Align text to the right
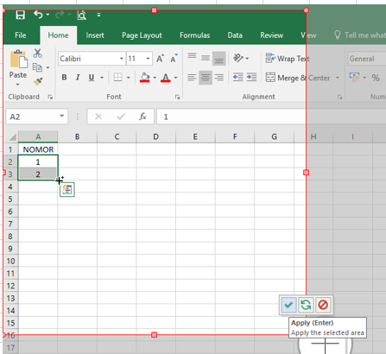 coord(219,77)
